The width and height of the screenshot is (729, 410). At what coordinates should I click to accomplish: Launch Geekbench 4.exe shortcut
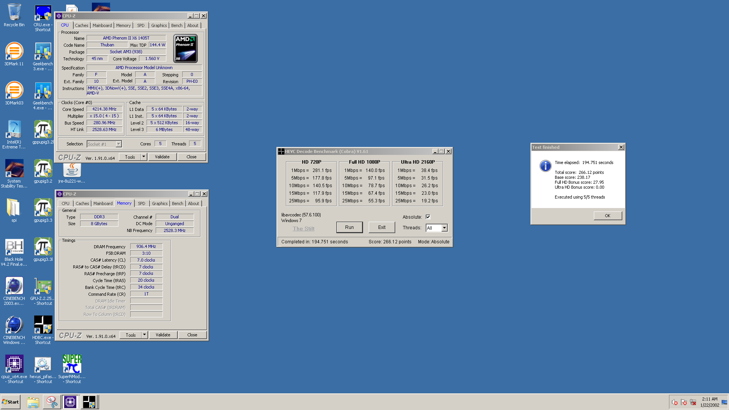coord(43,95)
